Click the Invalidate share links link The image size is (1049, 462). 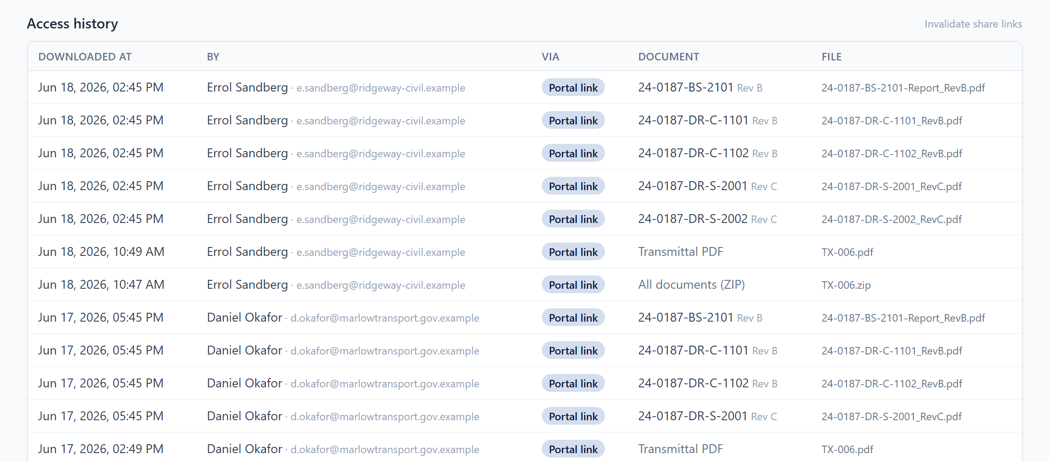(973, 24)
